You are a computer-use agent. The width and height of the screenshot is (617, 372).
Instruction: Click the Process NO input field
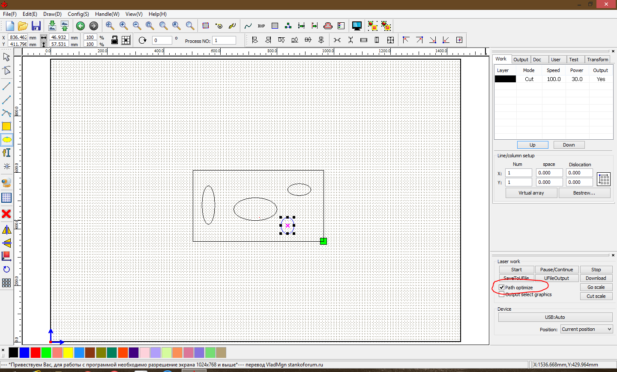pos(225,40)
